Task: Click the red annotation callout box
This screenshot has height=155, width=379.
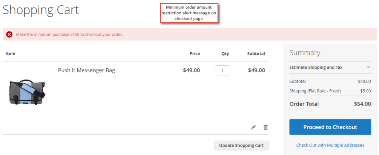Action: [190, 13]
